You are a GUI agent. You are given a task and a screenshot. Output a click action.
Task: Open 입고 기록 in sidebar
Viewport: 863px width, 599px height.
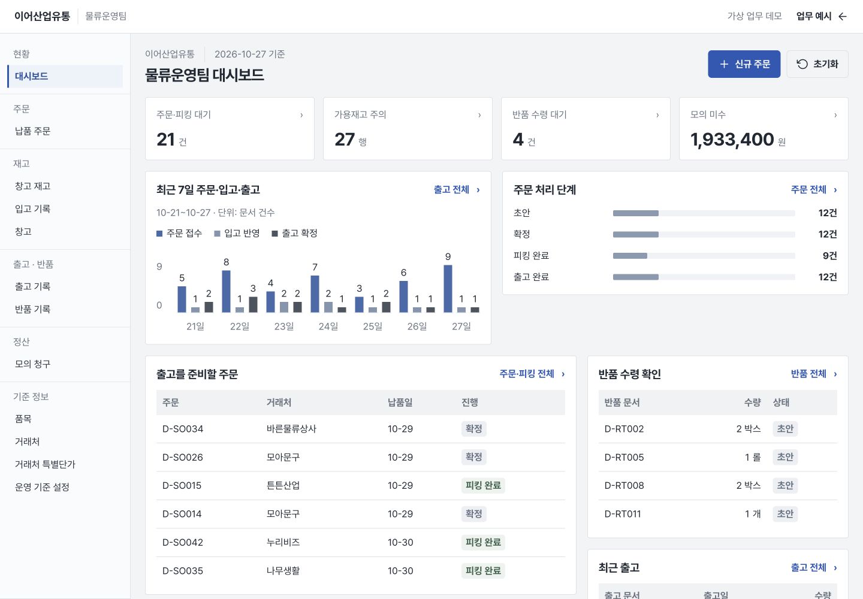pos(65,209)
